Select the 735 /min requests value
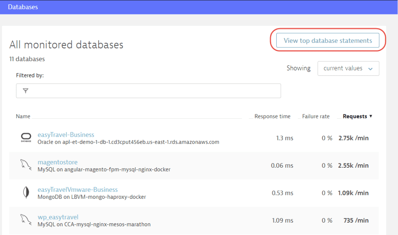Viewport: 398px width, 235px height. click(x=356, y=221)
